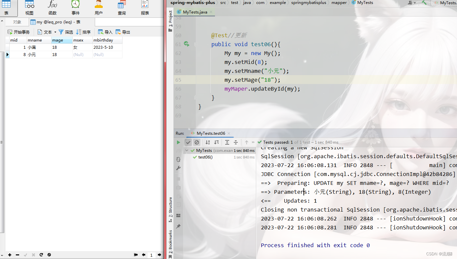Image resolution: width=457 pixels, height=259 pixels.
Task: Rerun test06 using the green run arrow
Action: 178,142
